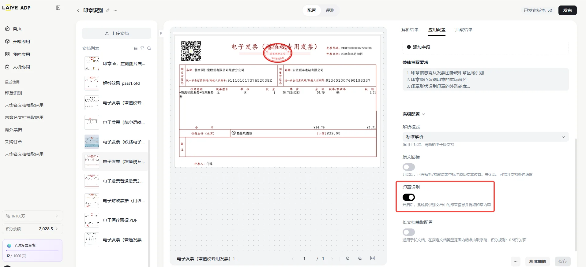The width and height of the screenshot is (586, 267).
Task: Open the 抽取结果 tab
Action: 464,30
